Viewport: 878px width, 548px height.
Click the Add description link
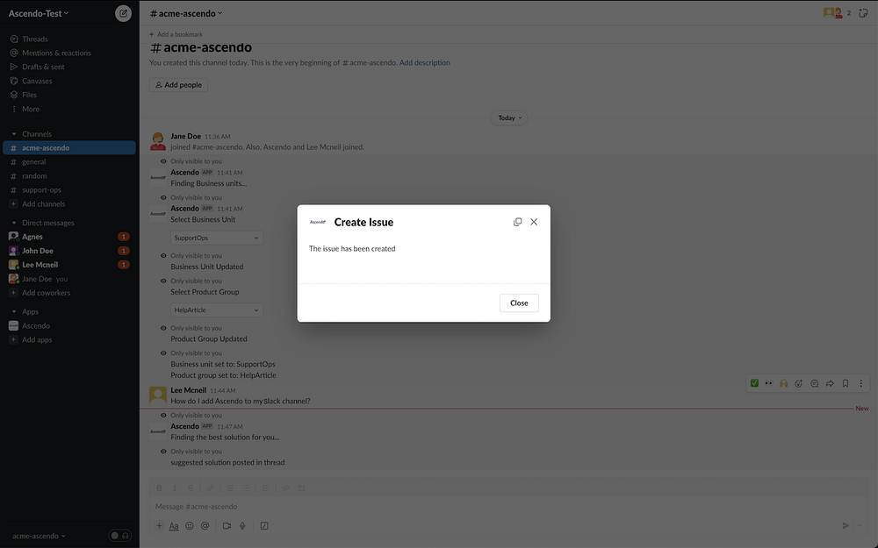point(424,62)
